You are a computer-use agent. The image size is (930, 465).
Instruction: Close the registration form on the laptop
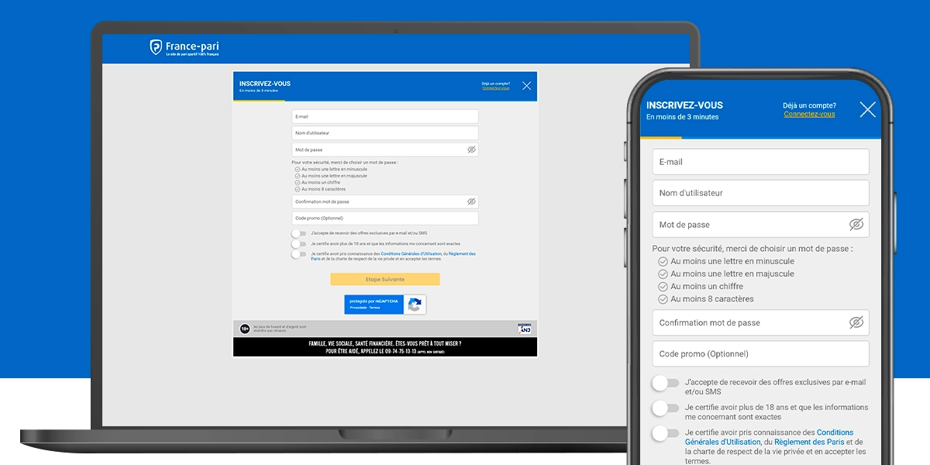click(526, 86)
